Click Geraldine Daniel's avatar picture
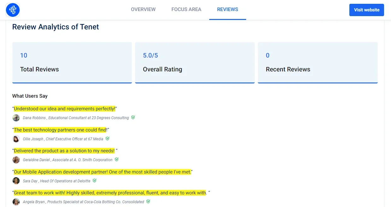The image size is (391, 207). point(16,160)
